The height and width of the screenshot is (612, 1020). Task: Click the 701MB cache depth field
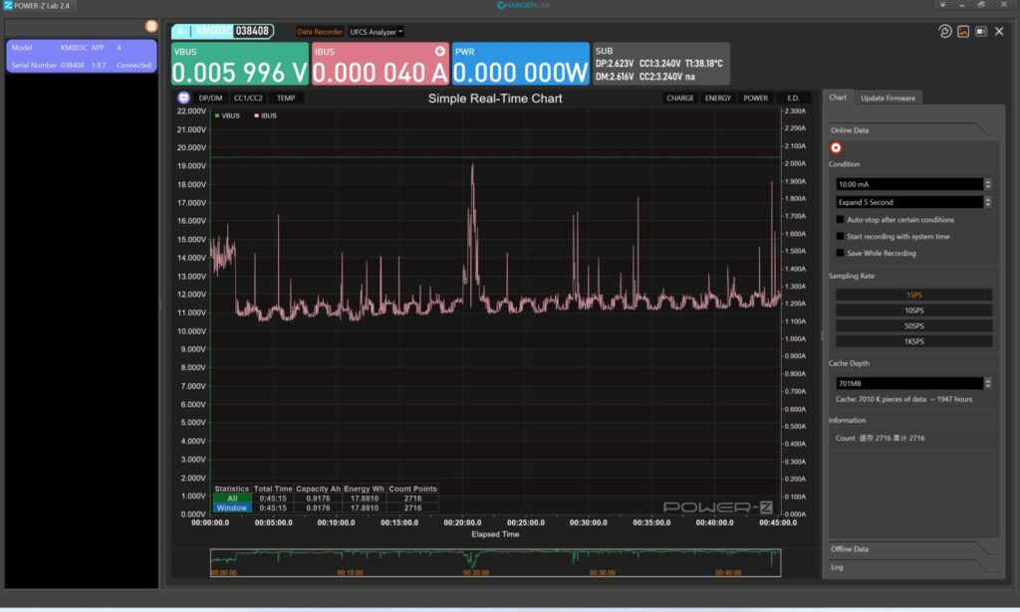909,383
